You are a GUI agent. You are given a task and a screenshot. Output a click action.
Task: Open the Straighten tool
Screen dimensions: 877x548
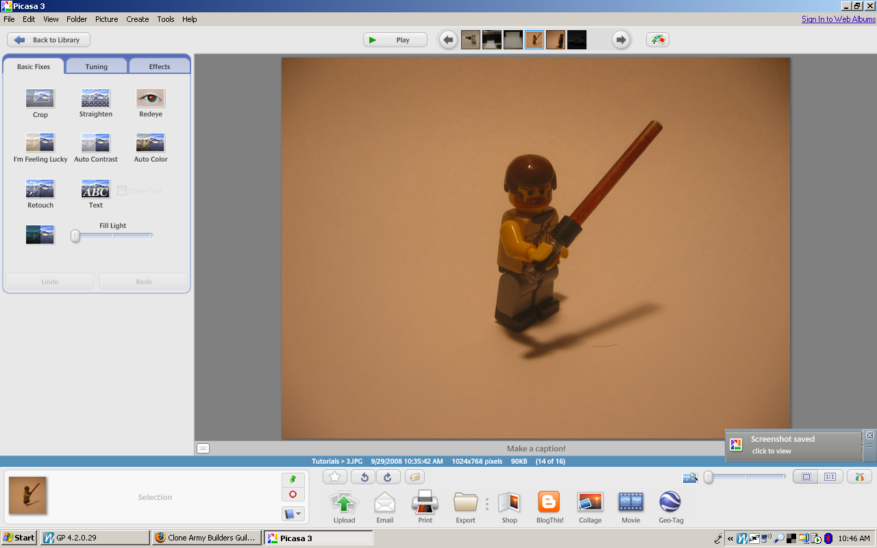coord(95,98)
